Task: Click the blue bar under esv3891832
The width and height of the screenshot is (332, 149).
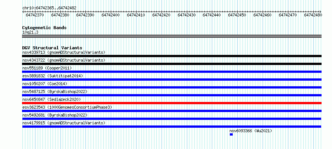Action: 172,80
